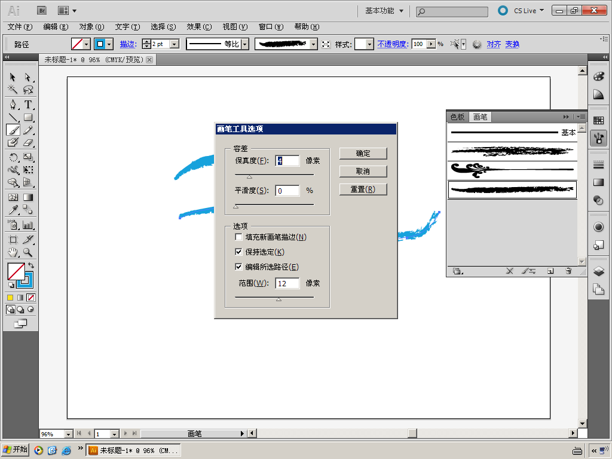Click 平滑度 percentage input field

coord(287,191)
